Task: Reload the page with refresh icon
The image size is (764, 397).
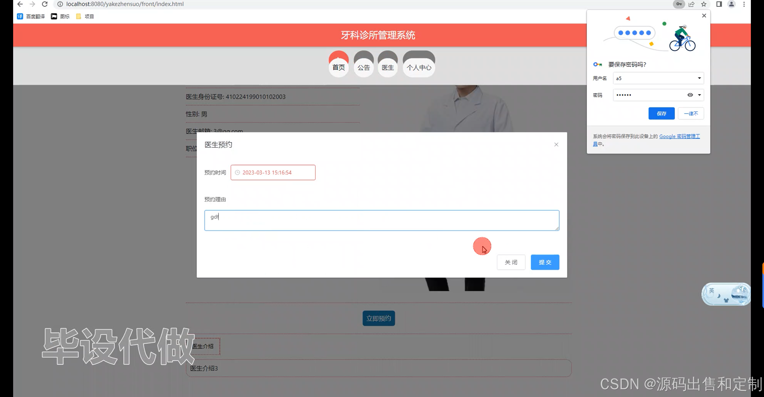Action: tap(45, 4)
